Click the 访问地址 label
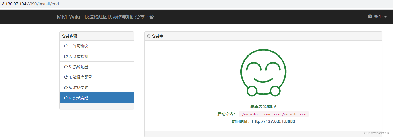This screenshot has height=137, width=393. click(x=241, y=121)
